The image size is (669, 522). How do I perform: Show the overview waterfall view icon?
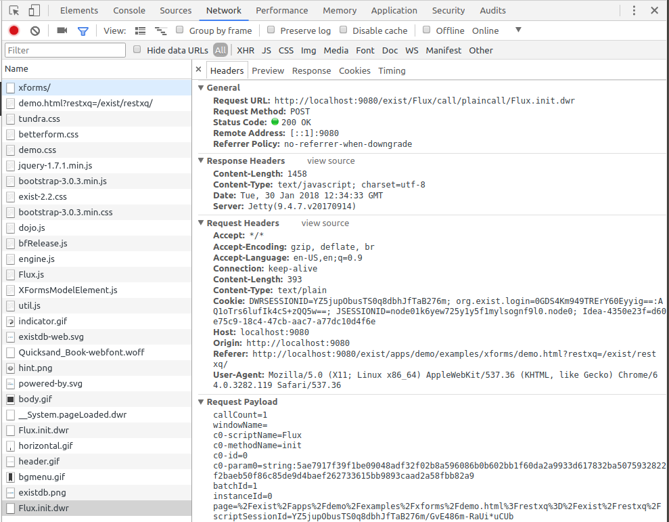tap(161, 30)
